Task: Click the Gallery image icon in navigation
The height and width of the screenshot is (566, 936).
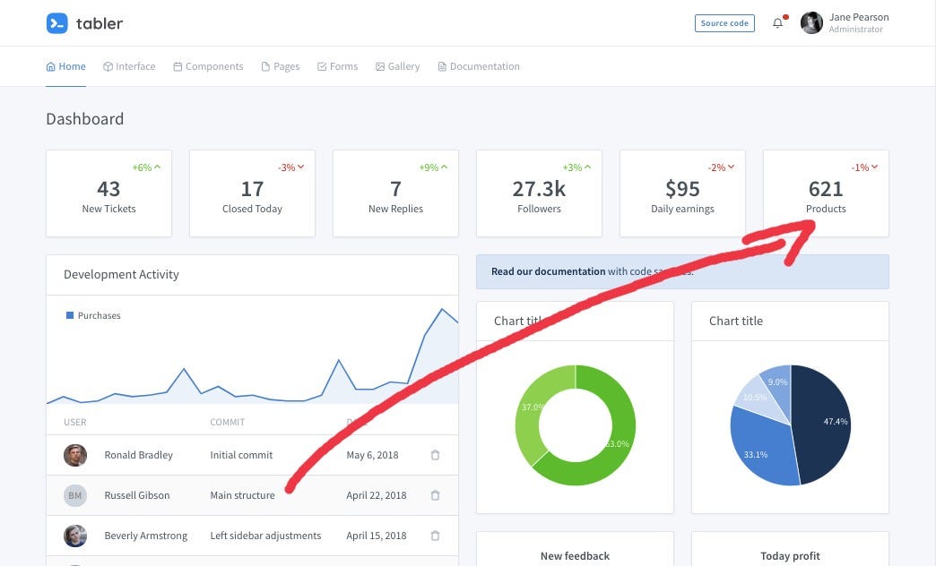Action: [380, 65]
